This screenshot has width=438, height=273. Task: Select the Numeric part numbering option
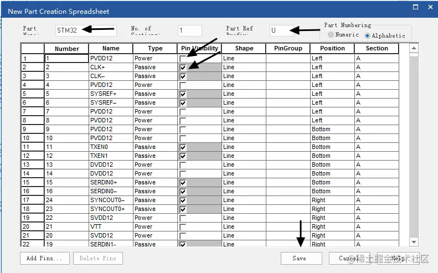coord(331,34)
